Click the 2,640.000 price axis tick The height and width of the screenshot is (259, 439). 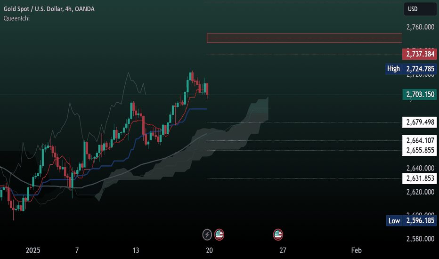[x=420, y=168]
